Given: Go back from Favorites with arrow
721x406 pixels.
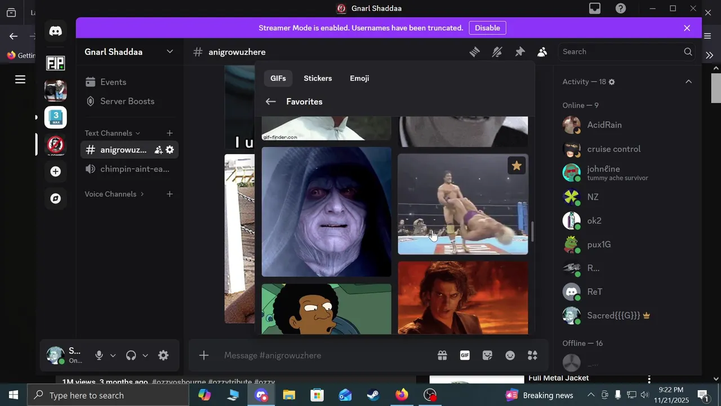Looking at the screenshot, I should 271,102.
